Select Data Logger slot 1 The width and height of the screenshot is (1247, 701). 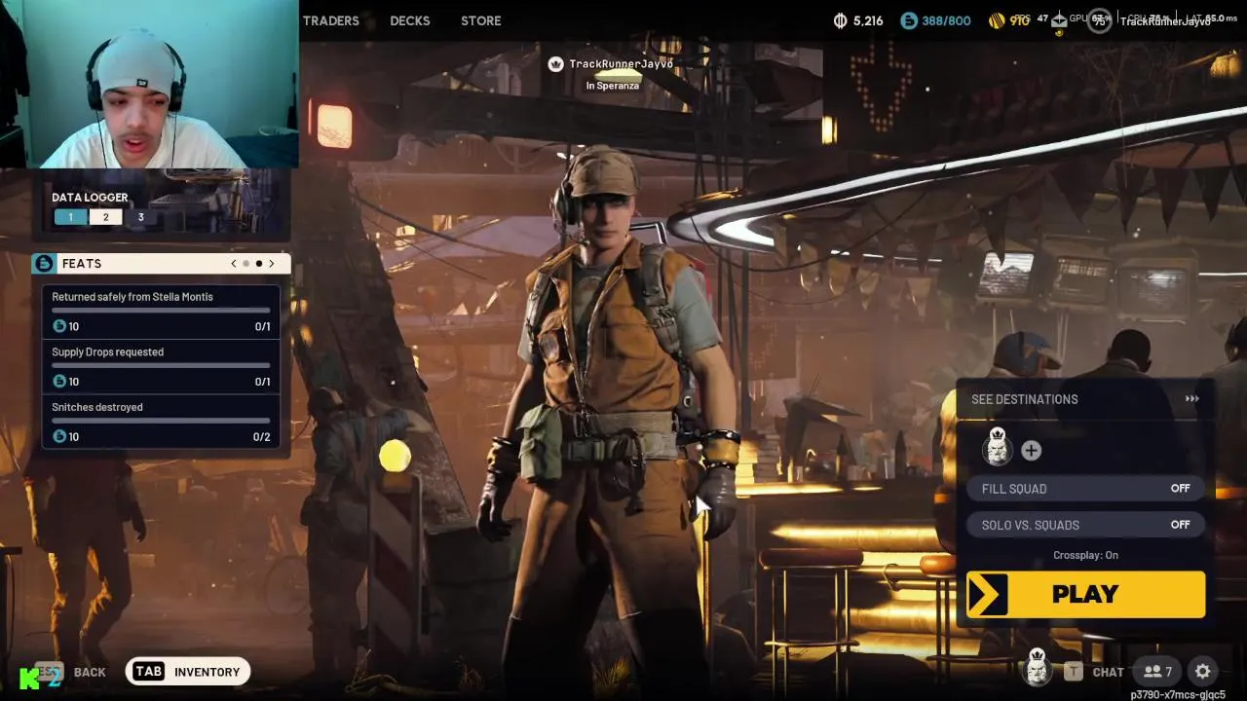pyautogui.click(x=70, y=217)
